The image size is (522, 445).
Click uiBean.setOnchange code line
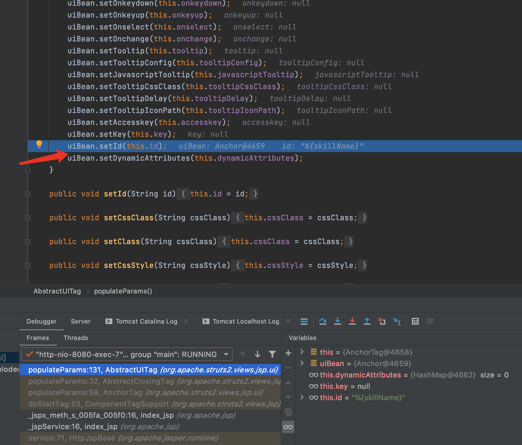pos(144,39)
